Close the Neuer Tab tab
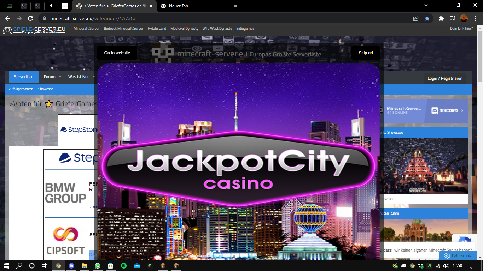Screen dimensions: 483x271 (236, 6)
